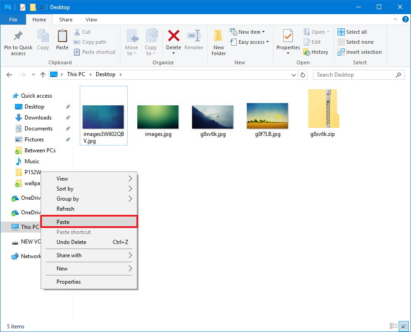Open Desktop in navigation pane
This screenshot has height=332, width=411.
pos(30,107)
